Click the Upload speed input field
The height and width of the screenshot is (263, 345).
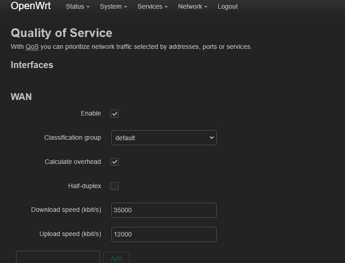(x=164, y=234)
